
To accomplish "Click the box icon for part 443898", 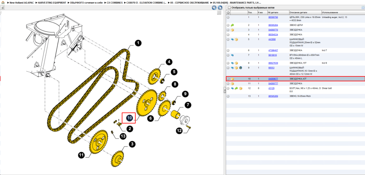I will click(236, 39).
